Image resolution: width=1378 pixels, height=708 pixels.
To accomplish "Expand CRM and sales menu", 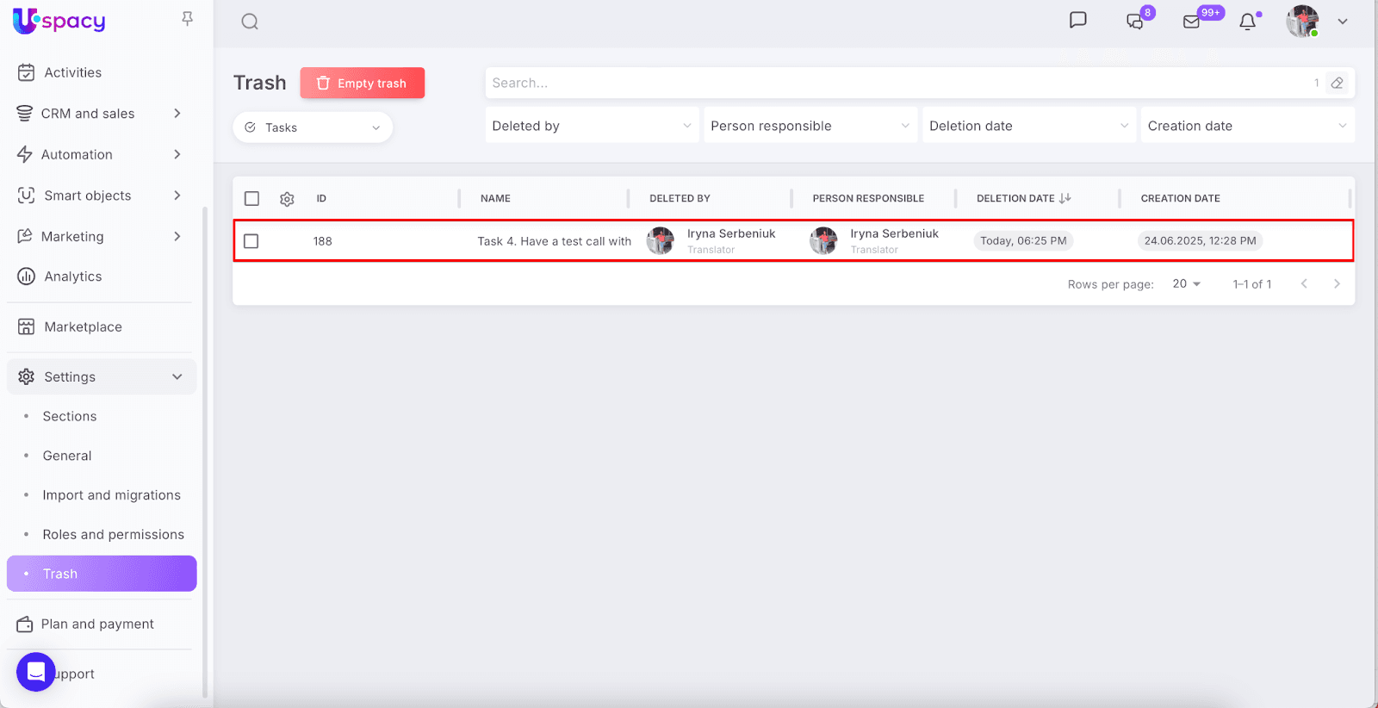I will click(101, 114).
